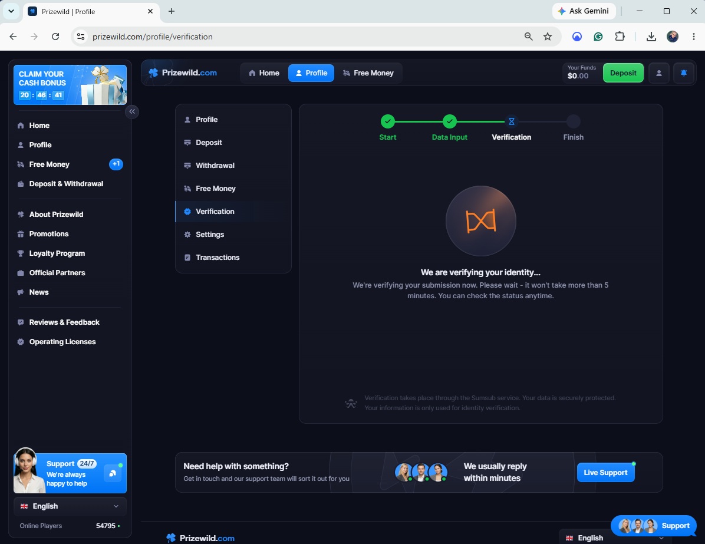This screenshot has height=544, width=705.
Task: Select the Home tab in the top navigation
Action: point(264,73)
